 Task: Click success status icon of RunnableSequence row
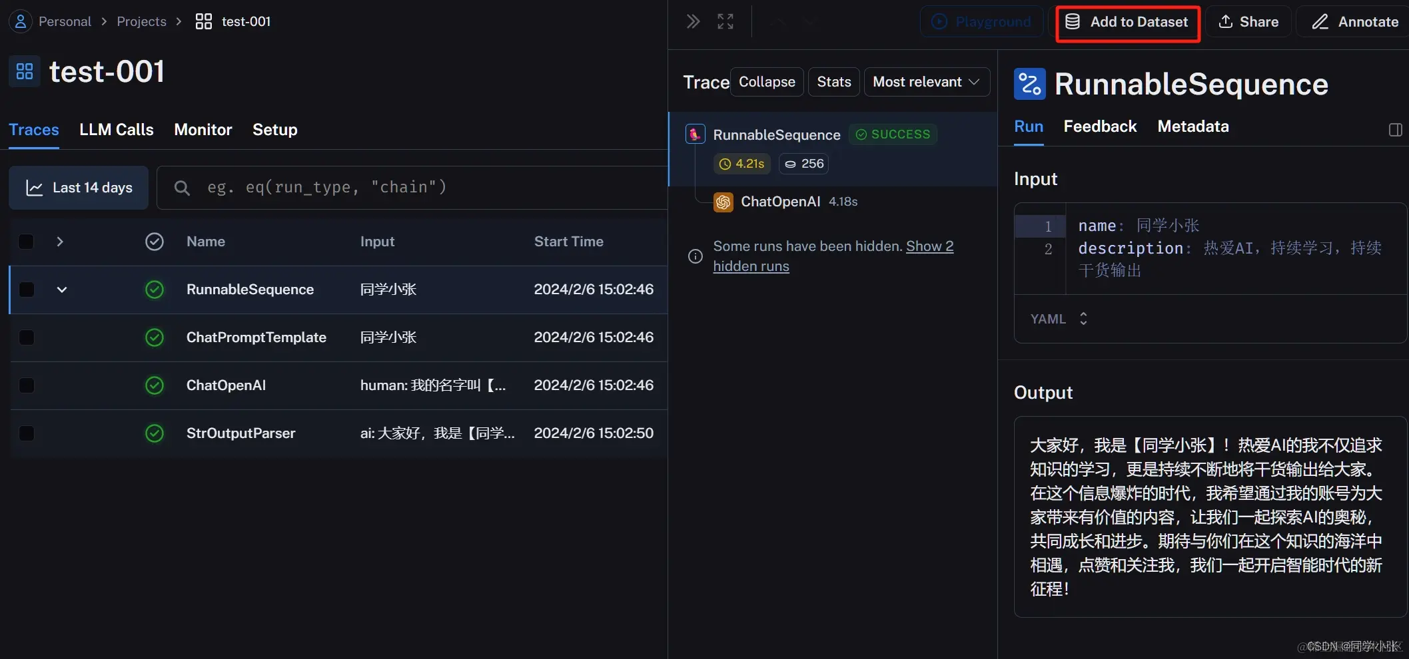[155, 290]
